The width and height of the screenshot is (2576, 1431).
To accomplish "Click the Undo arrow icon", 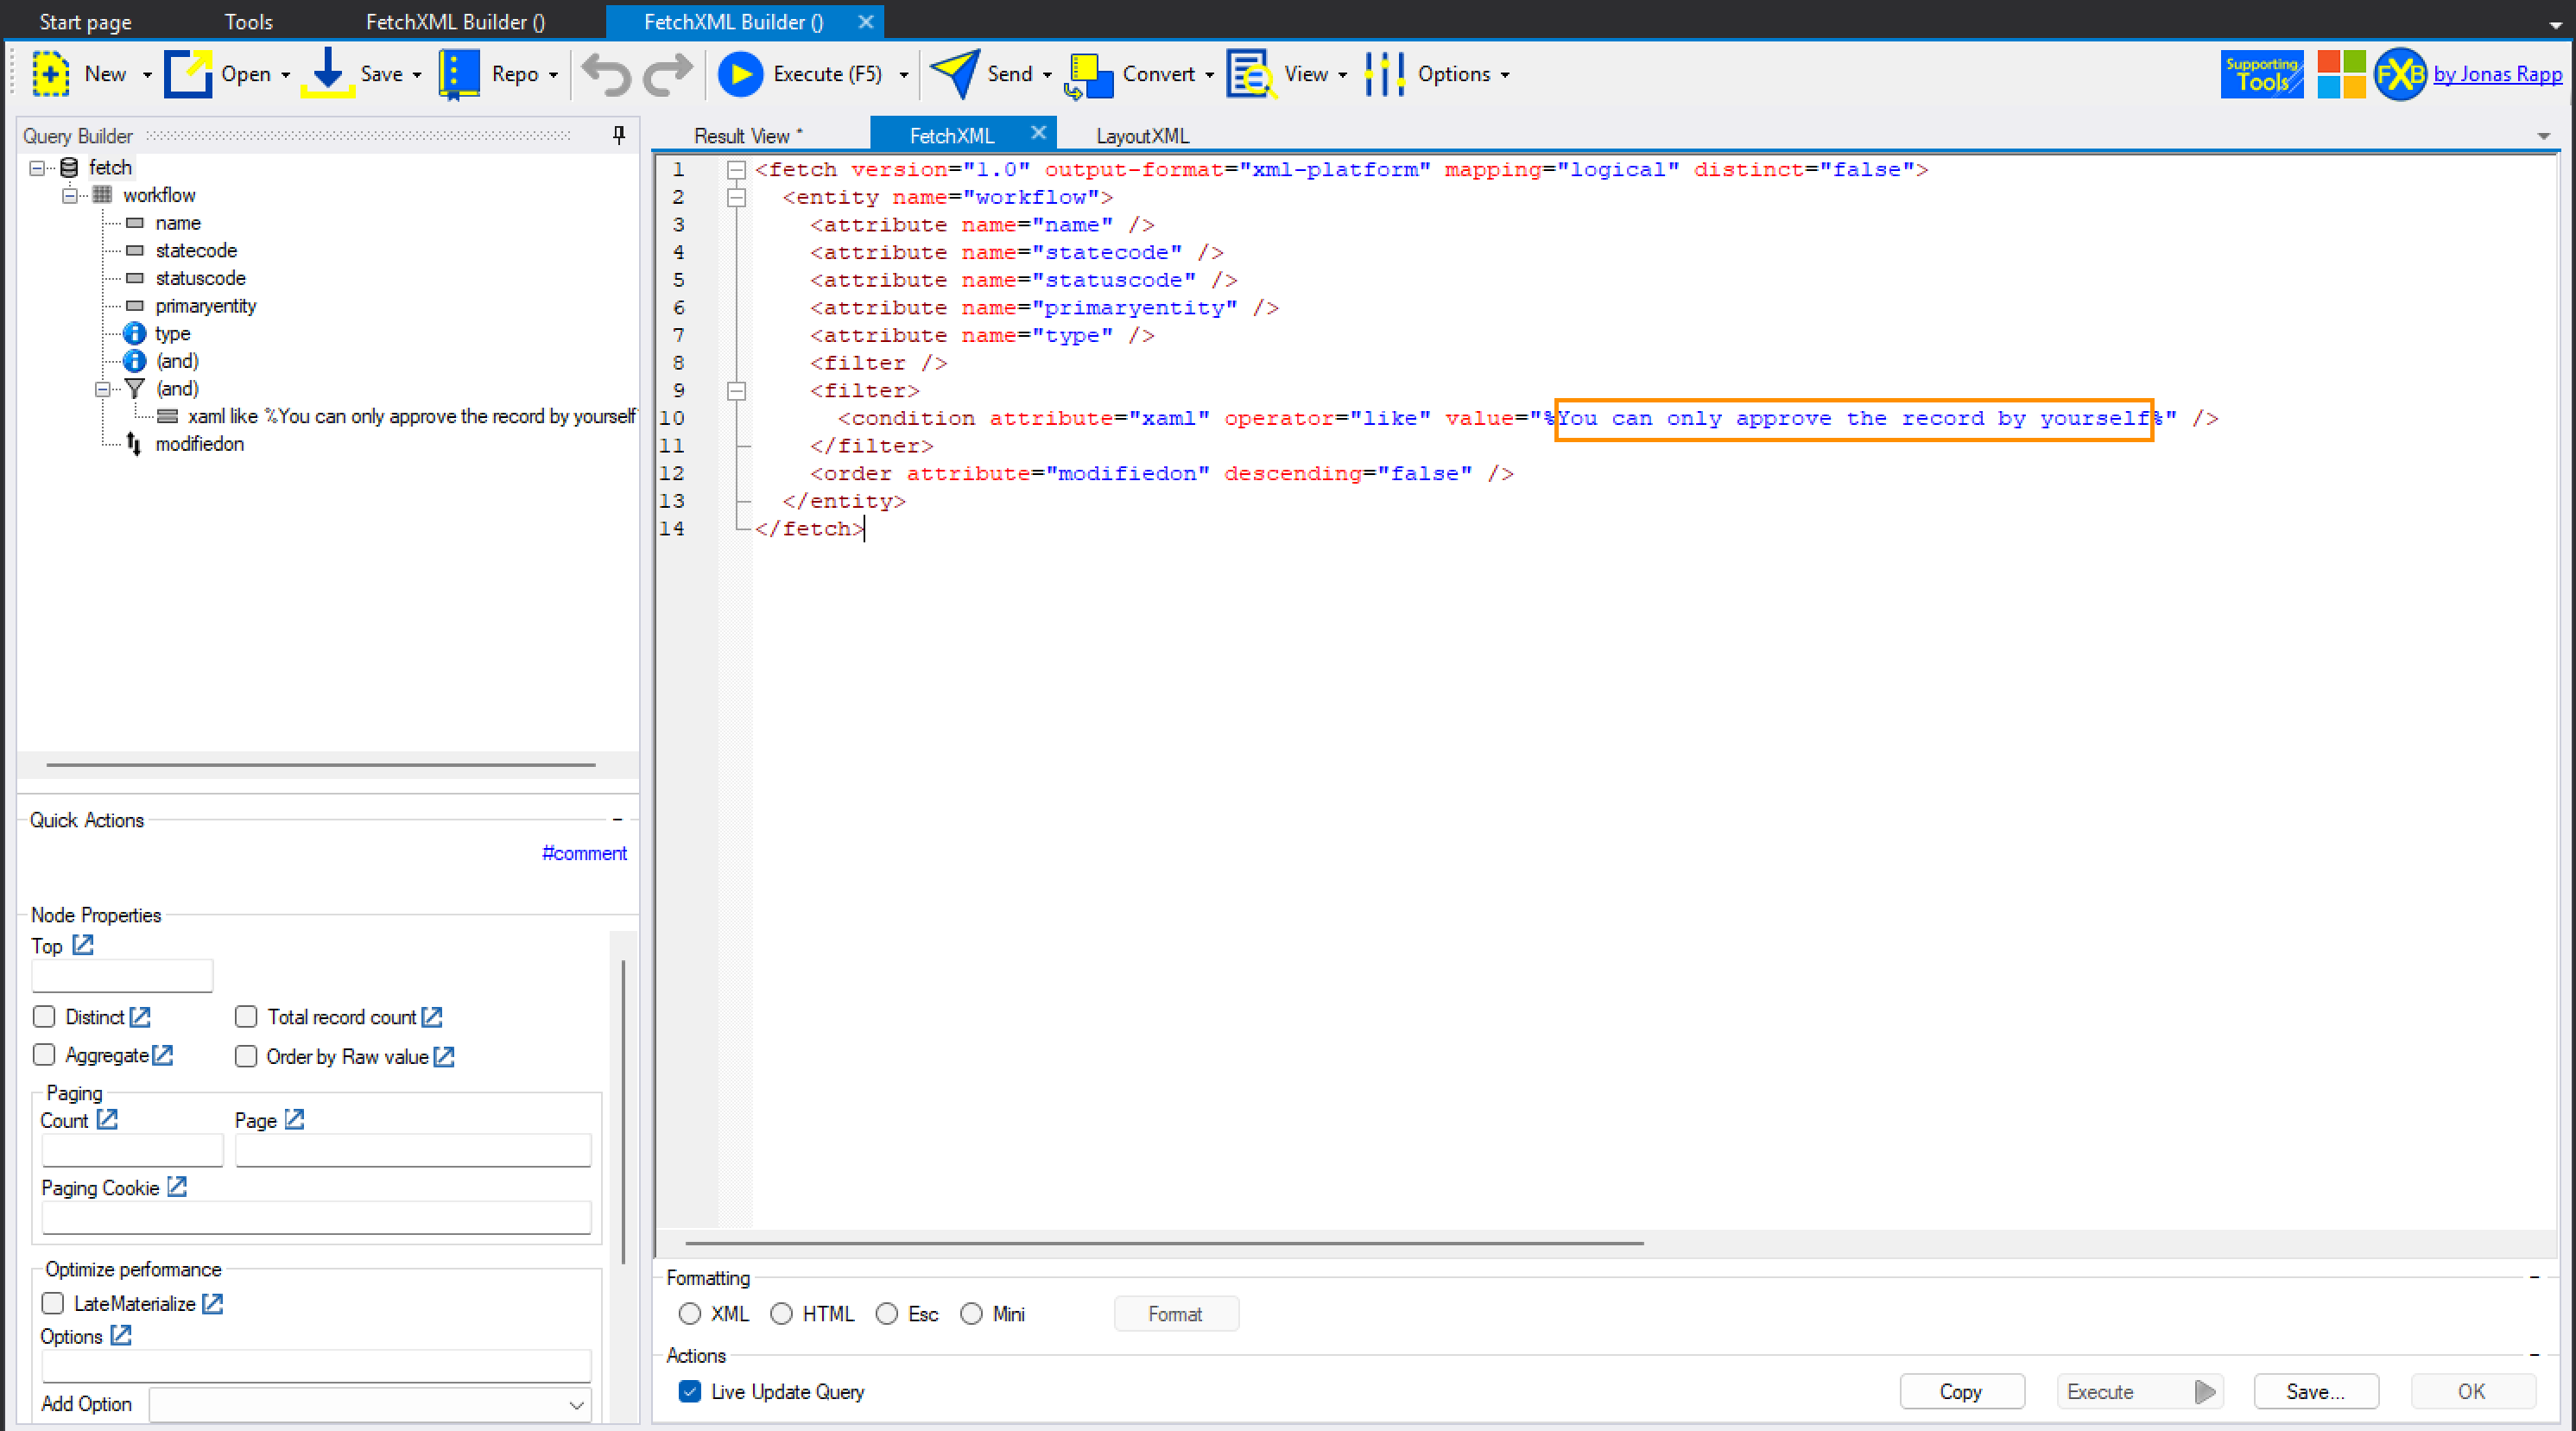I will click(x=607, y=74).
